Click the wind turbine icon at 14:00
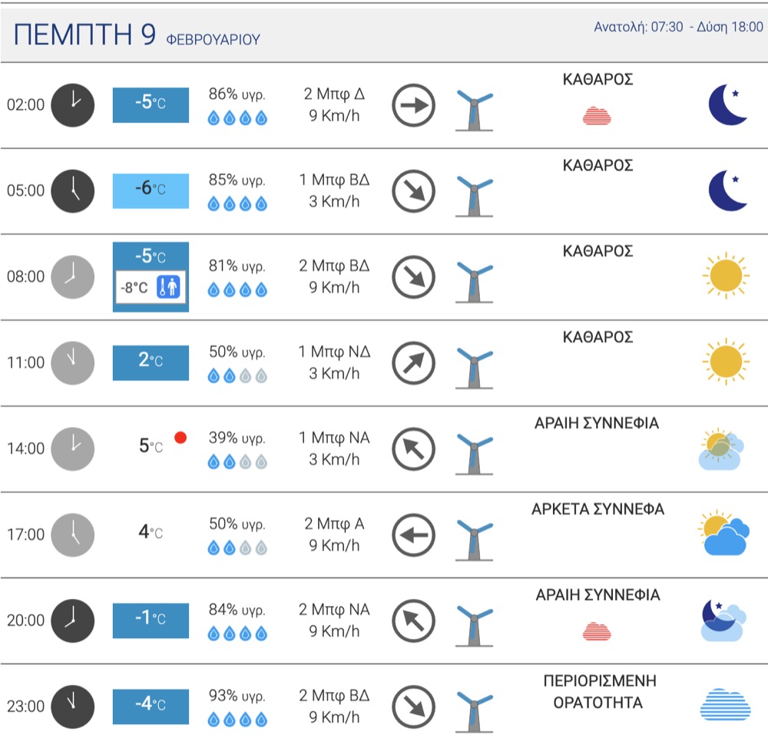 click(474, 454)
